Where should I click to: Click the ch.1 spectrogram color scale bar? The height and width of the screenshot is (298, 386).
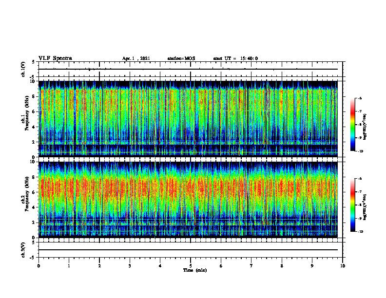(352, 125)
